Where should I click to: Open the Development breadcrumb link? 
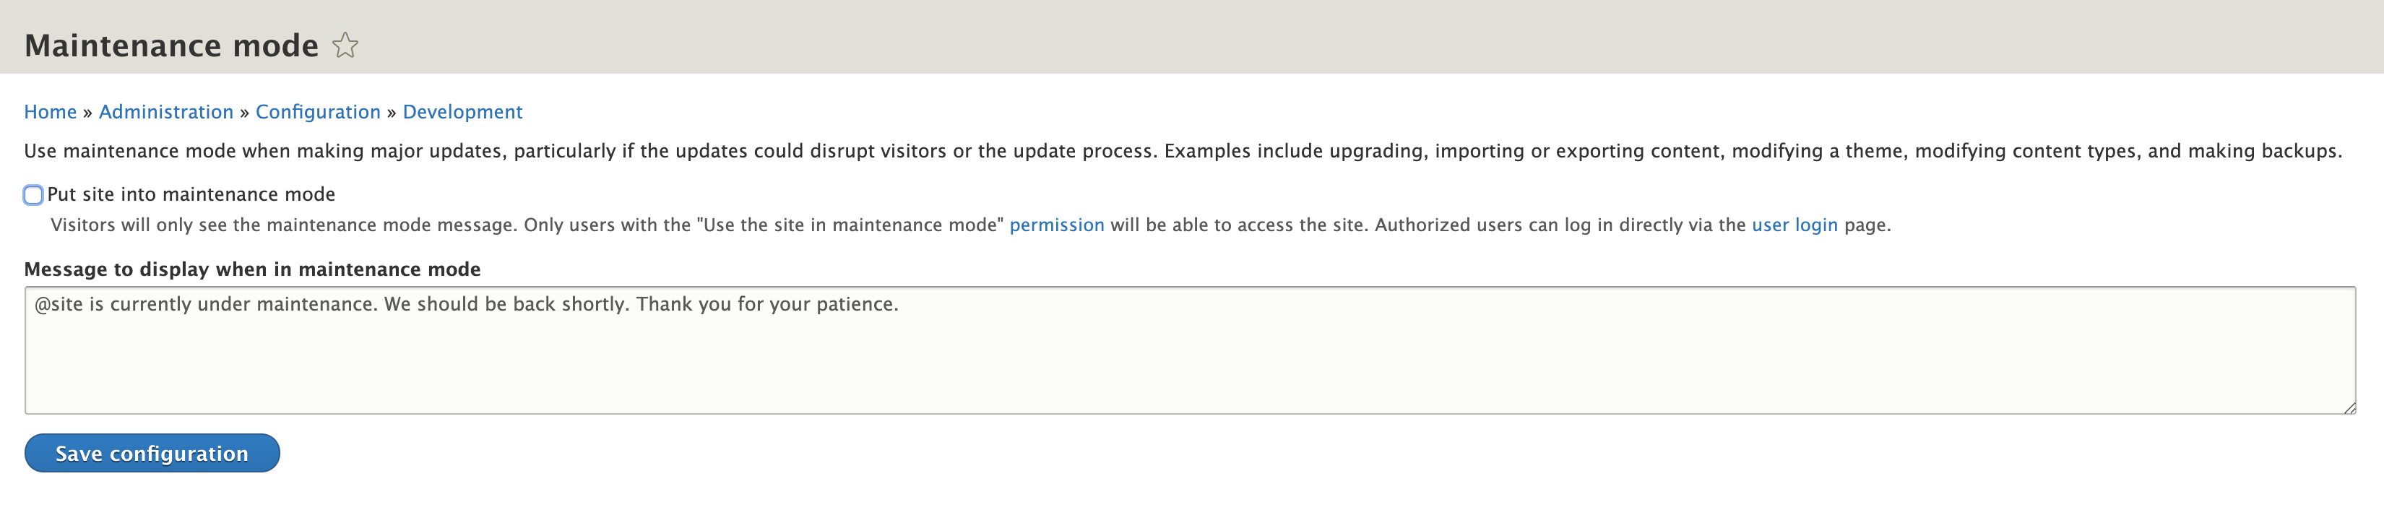coord(463,111)
